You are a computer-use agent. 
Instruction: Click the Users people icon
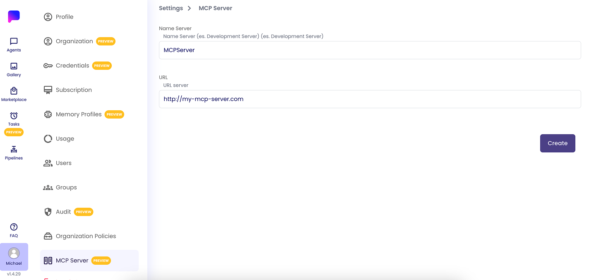pyautogui.click(x=48, y=163)
